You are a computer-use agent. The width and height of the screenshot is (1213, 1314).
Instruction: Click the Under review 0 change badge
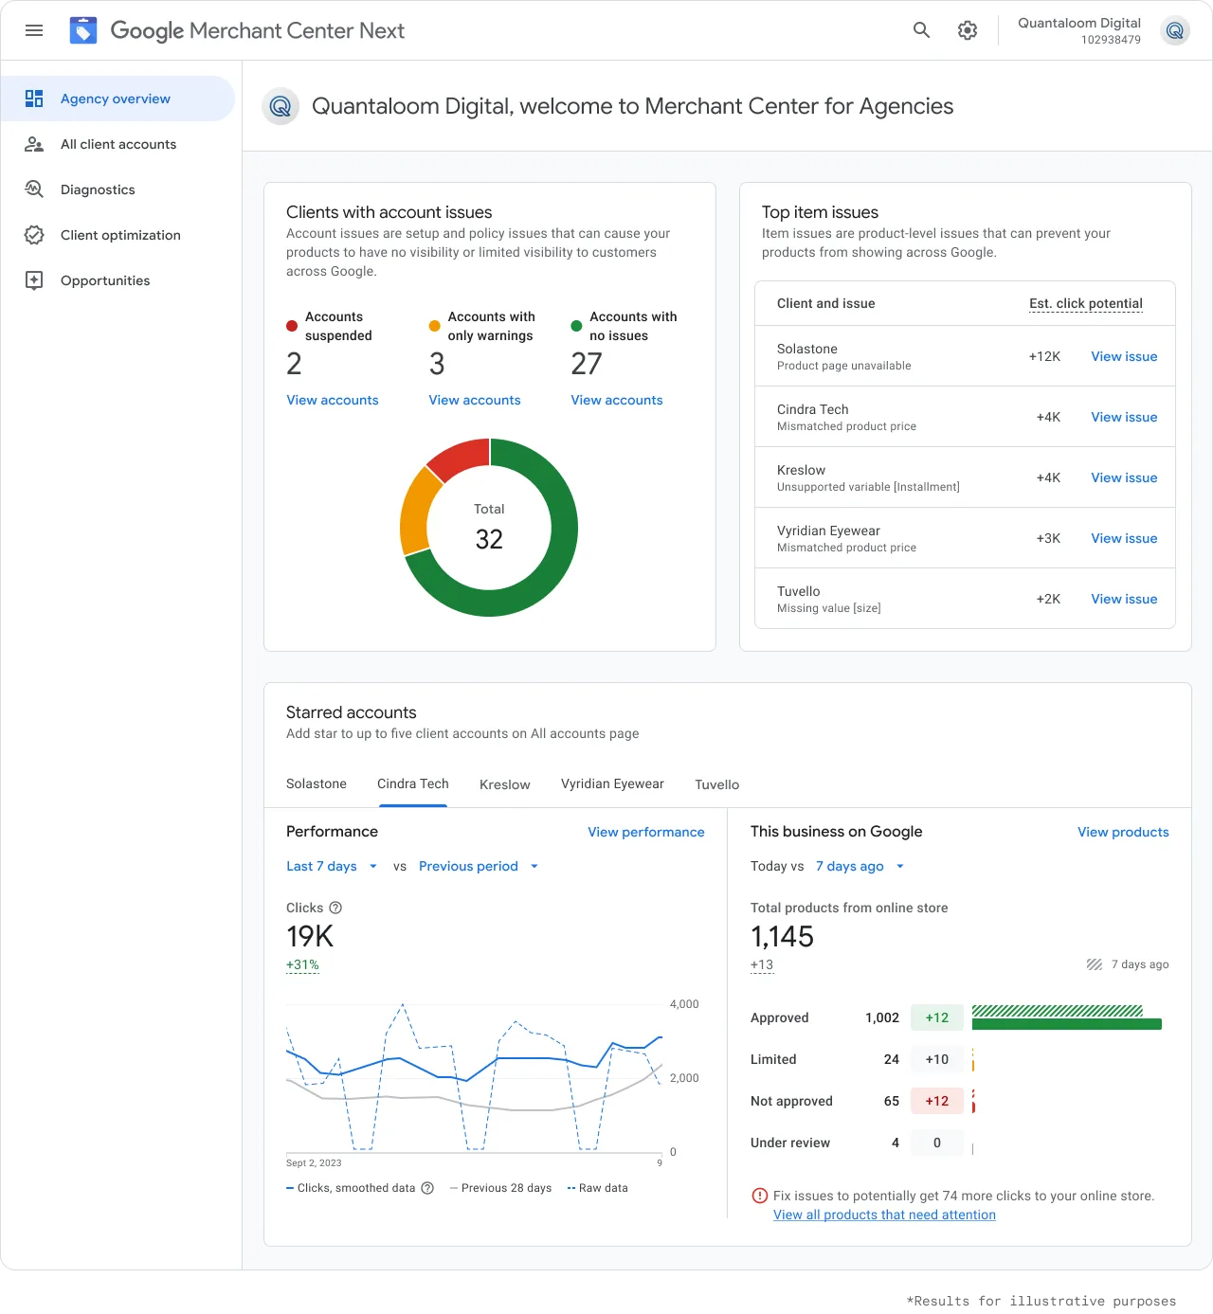[x=937, y=1143]
